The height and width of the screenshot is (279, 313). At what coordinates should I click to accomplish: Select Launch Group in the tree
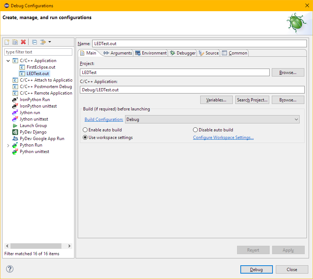pos(33,126)
